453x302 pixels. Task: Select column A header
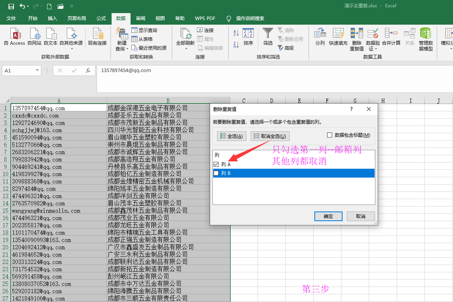tap(59, 101)
